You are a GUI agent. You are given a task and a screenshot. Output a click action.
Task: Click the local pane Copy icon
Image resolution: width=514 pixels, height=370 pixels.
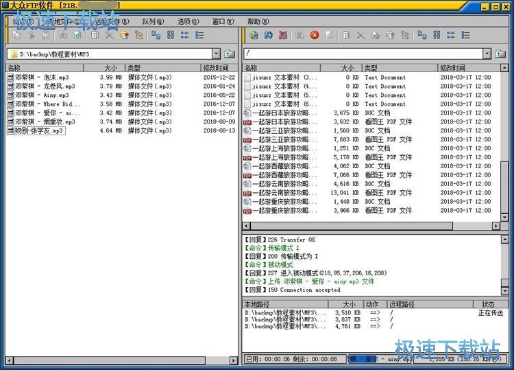[x=16, y=35]
